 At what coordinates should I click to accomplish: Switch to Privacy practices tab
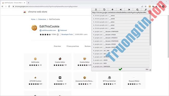point(73,46)
